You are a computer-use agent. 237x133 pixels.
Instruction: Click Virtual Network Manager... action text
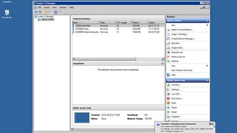[183, 39]
